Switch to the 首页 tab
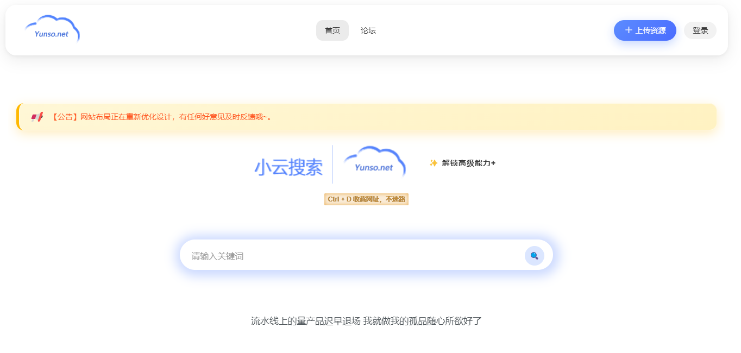This screenshot has width=741, height=353. (332, 30)
